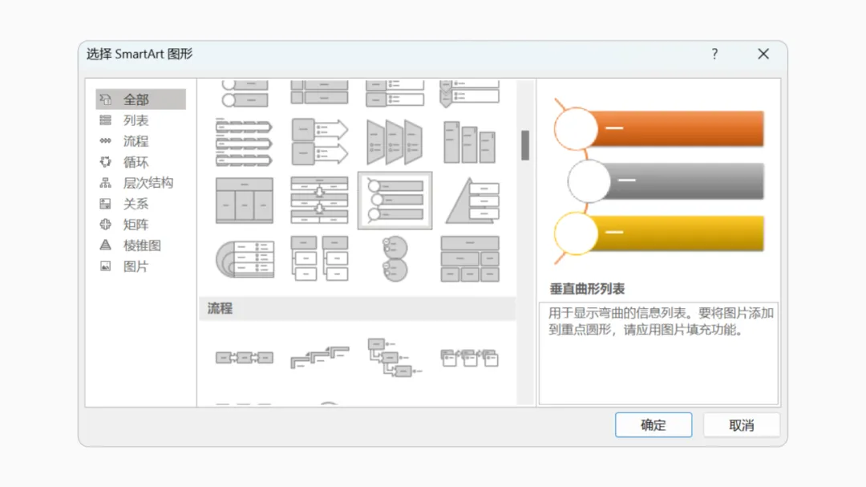The height and width of the screenshot is (487, 866).
Task: Select the table list layout with three columns
Action: click(244, 200)
